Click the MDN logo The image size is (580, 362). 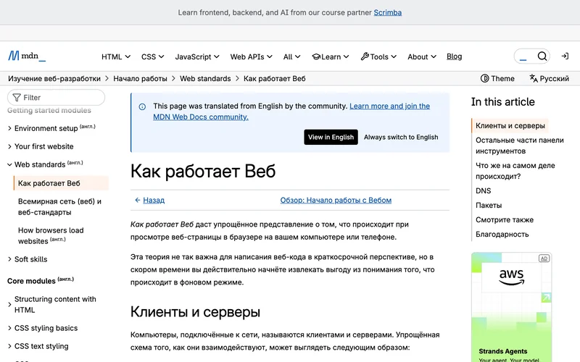click(x=27, y=56)
